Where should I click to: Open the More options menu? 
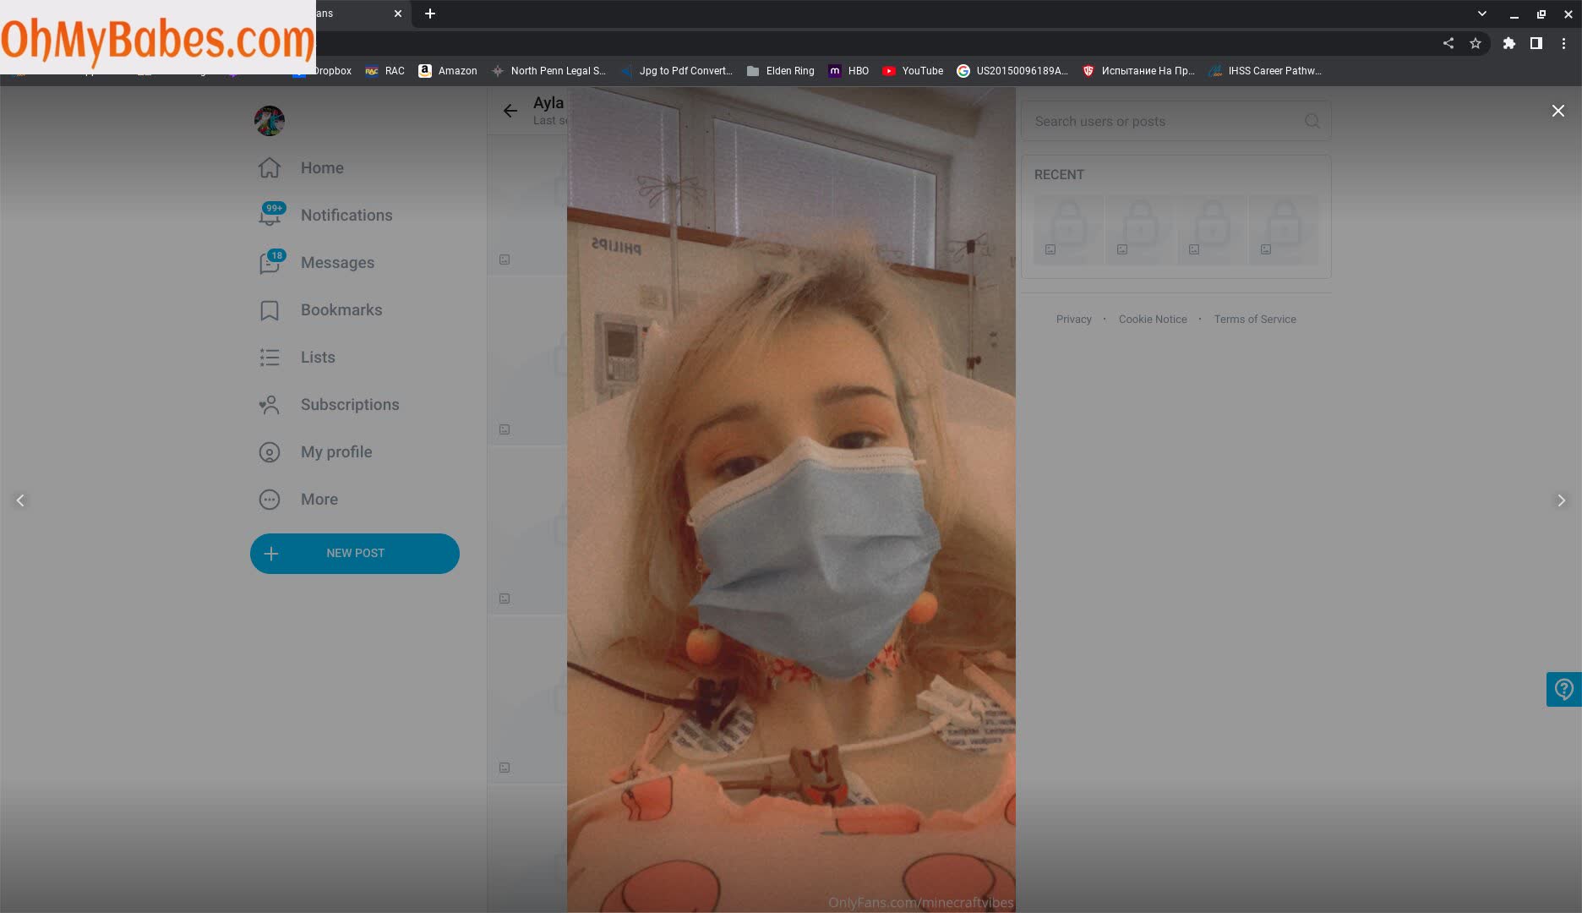pos(298,500)
